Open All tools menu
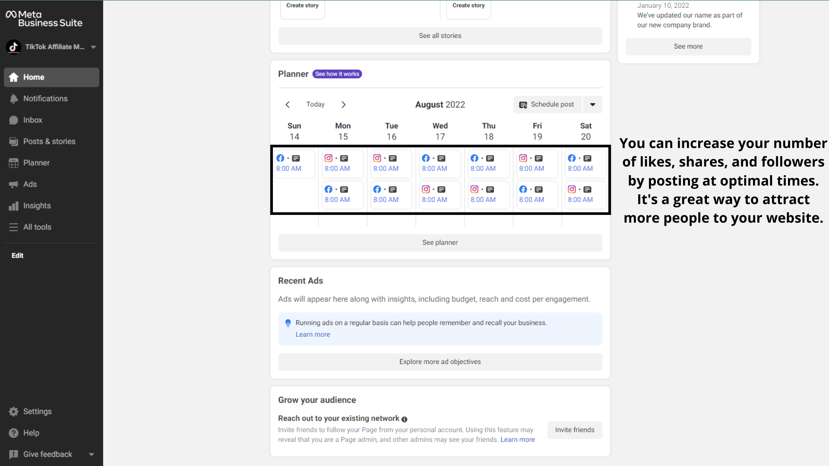Viewport: 829px width, 466px height. [37, 227]
